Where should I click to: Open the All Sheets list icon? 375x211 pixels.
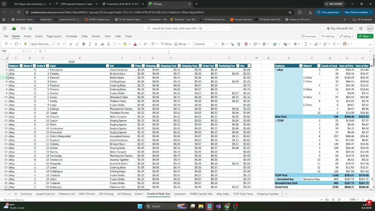tap(16, 194)
